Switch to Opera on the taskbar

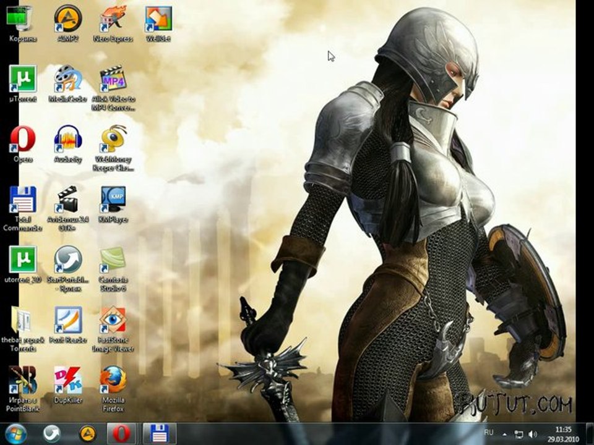(x=121, y=434)
